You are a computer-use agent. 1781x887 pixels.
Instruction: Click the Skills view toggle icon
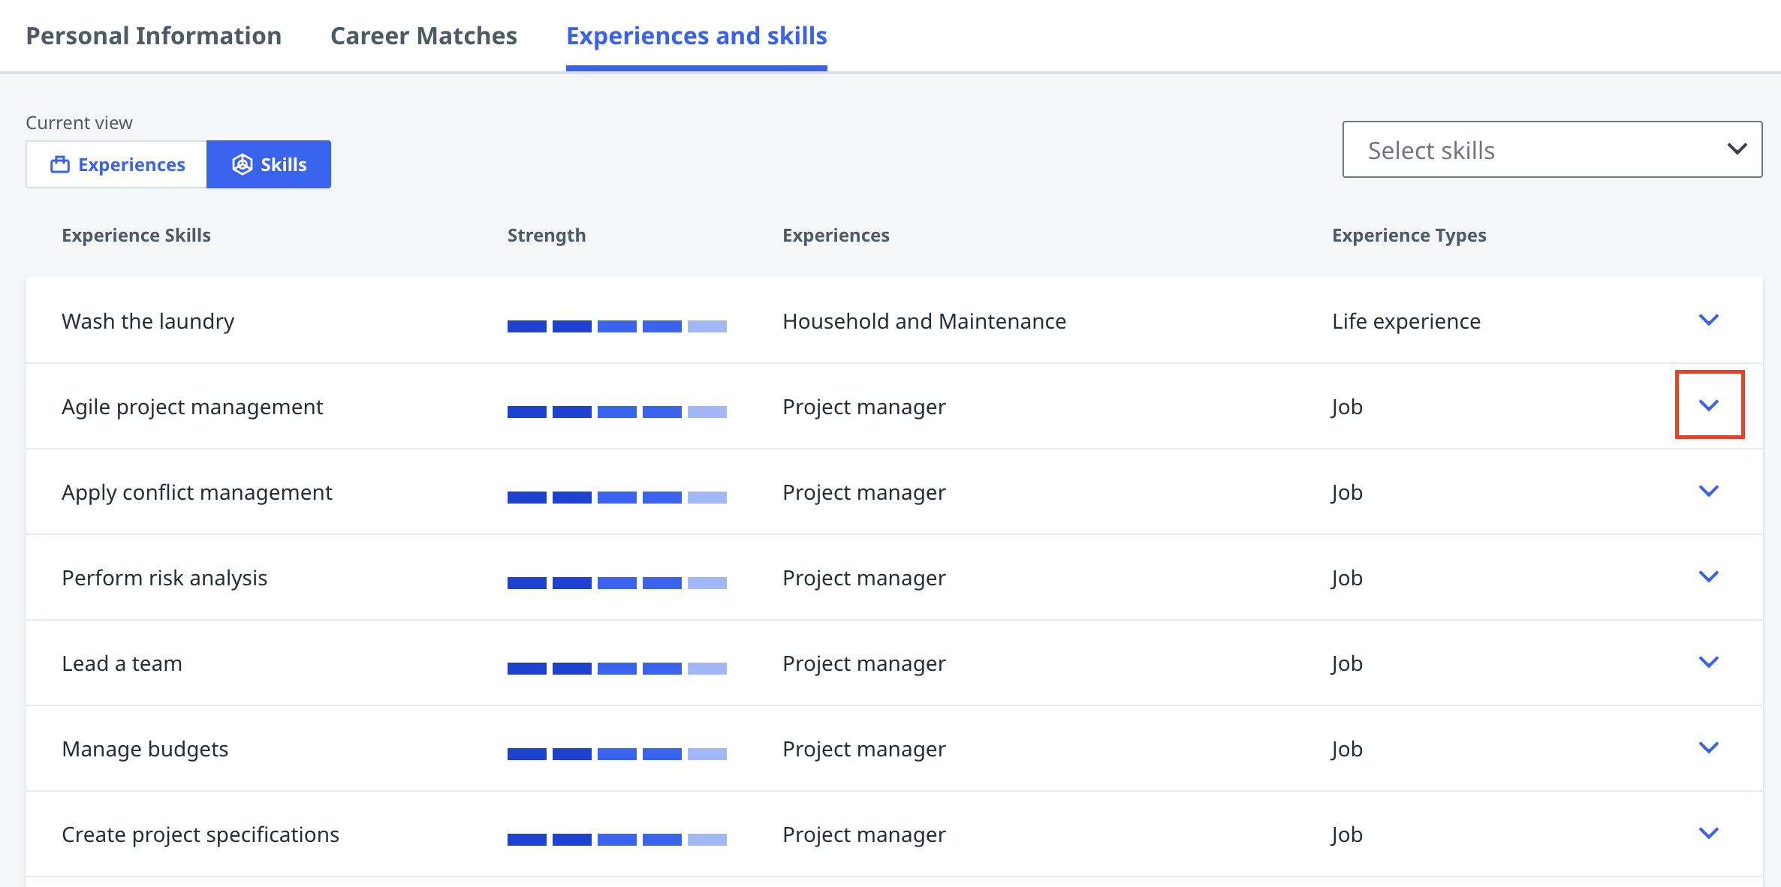(242, 164)
